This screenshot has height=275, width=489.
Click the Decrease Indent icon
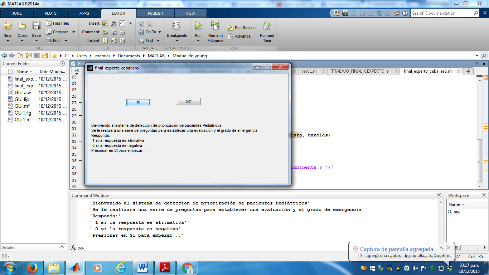(122, 40)
